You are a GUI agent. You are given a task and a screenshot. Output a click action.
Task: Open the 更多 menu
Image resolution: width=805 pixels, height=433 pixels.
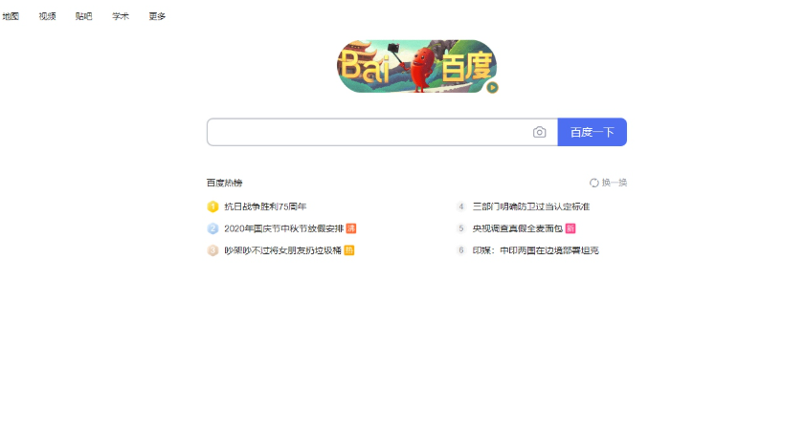coord(157,16)
